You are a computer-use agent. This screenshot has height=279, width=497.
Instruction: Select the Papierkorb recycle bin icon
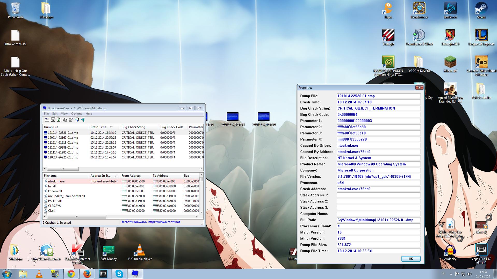click(15, 10)
